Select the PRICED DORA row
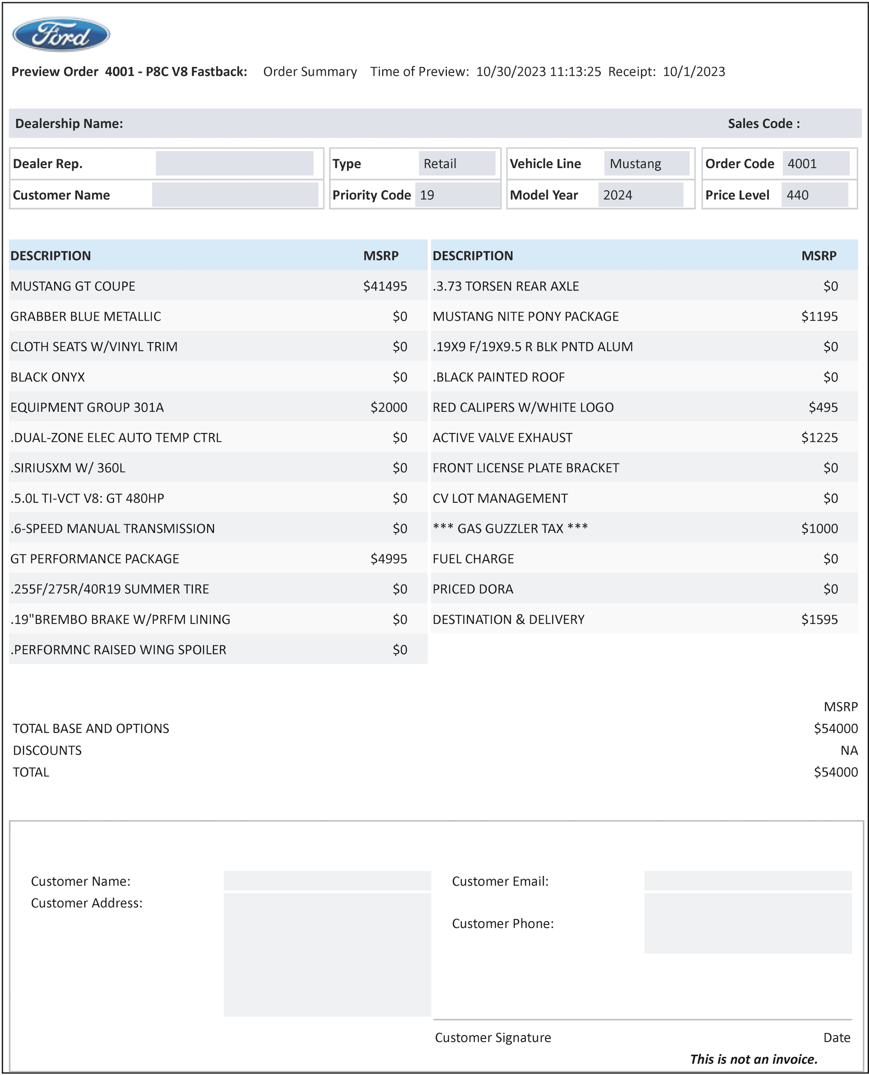869x1075 pixels. click(x=644, y=589)
